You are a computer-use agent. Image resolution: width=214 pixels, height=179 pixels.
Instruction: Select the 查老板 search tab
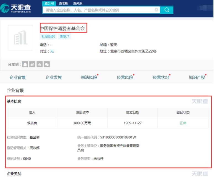point(63,3)
